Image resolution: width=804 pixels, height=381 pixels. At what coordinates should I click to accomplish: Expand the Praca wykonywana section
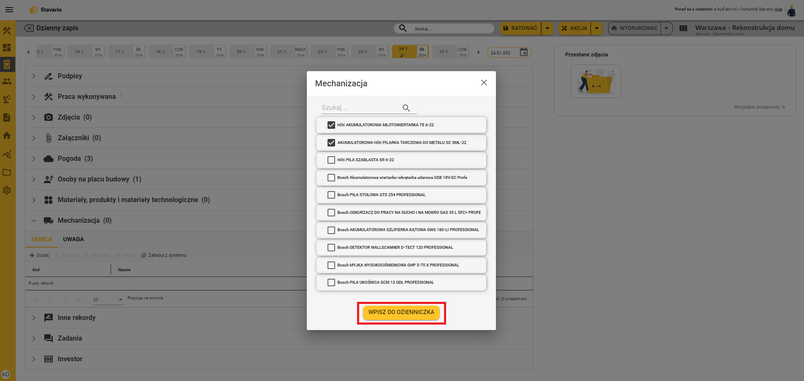click(34, 97)
